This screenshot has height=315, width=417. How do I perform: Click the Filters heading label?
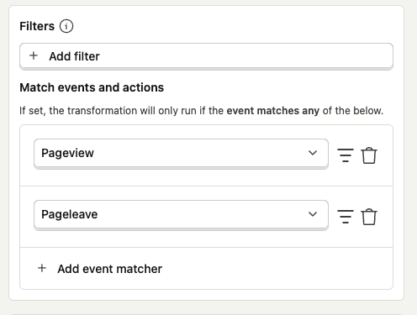tap(37, 26)
